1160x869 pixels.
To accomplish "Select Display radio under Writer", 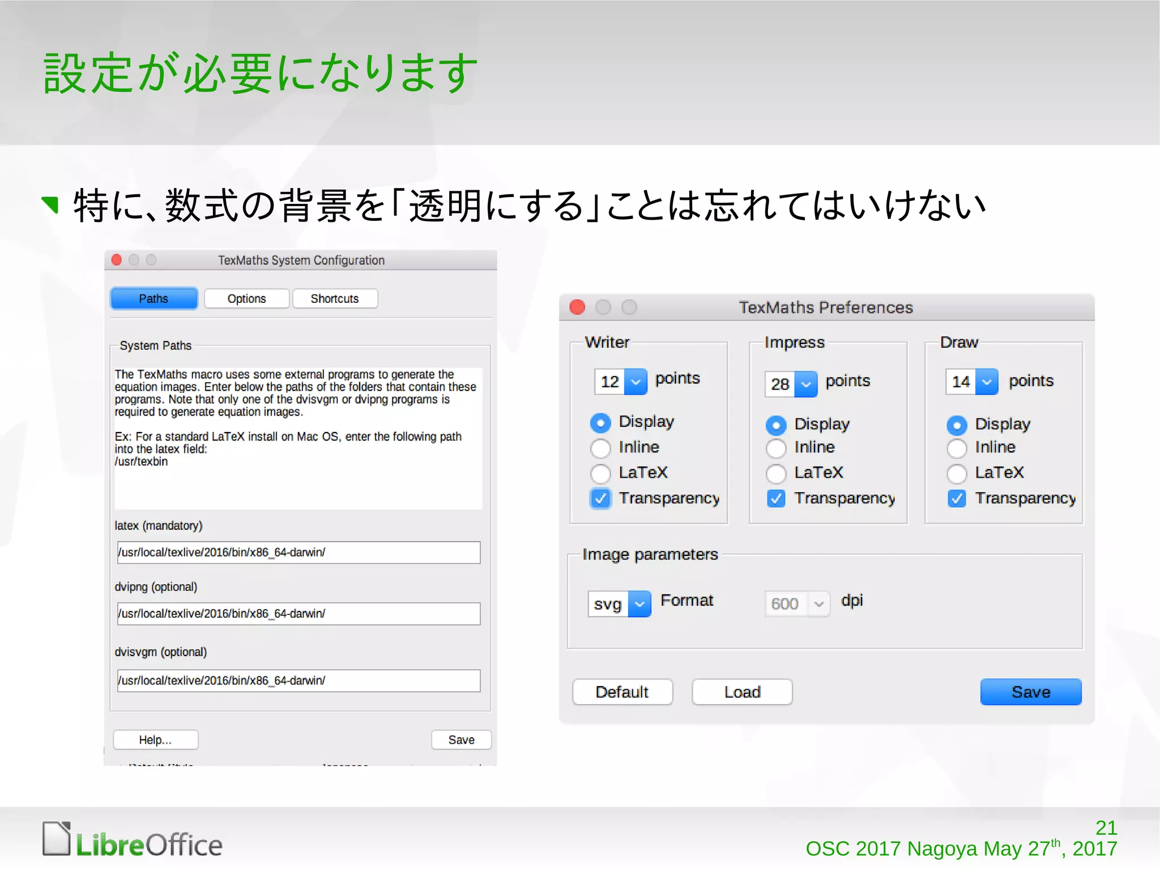I will (600, 422).
